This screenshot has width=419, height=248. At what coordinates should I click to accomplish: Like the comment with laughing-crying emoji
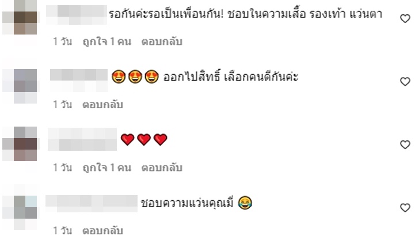[x=405, y=208]
